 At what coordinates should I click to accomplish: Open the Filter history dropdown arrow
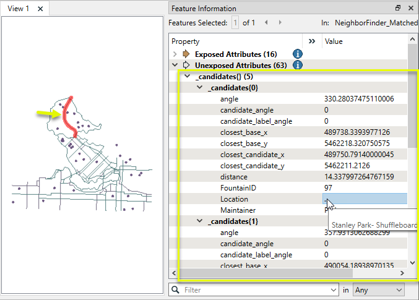334,289
